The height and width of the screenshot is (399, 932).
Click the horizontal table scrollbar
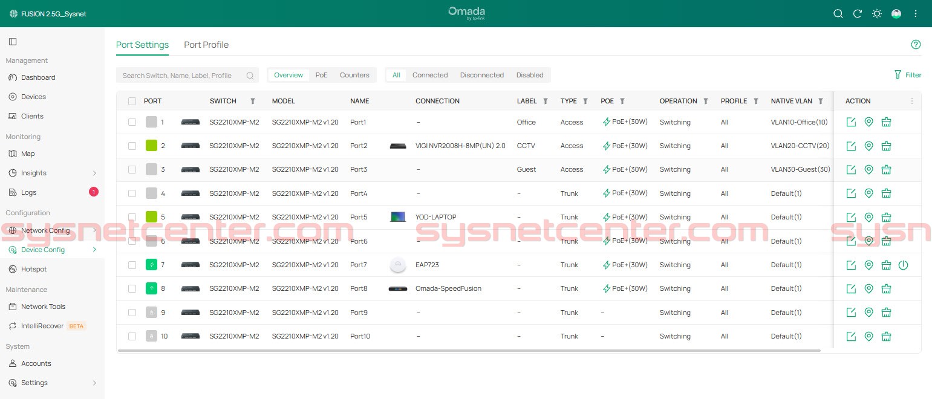469,350
